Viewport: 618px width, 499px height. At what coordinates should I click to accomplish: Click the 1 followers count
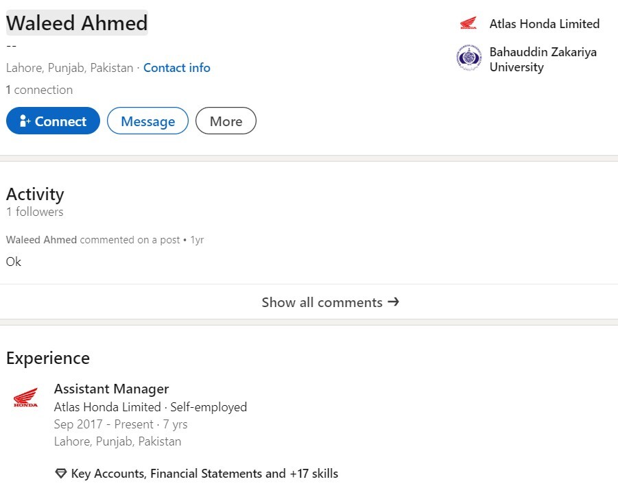pyautogui.click(x=35, y=212)
